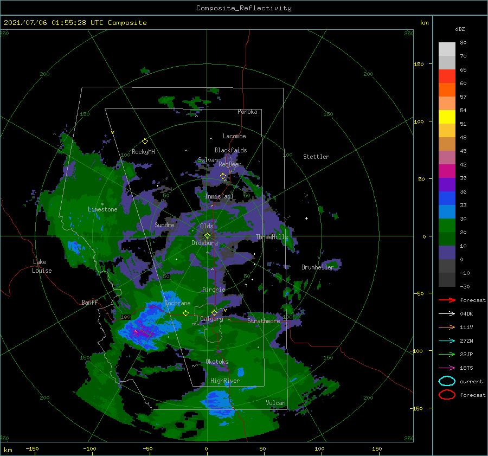Click the red forecast arrow in legend
Viewport: 488px width, 456px height.
click(447, 300)
